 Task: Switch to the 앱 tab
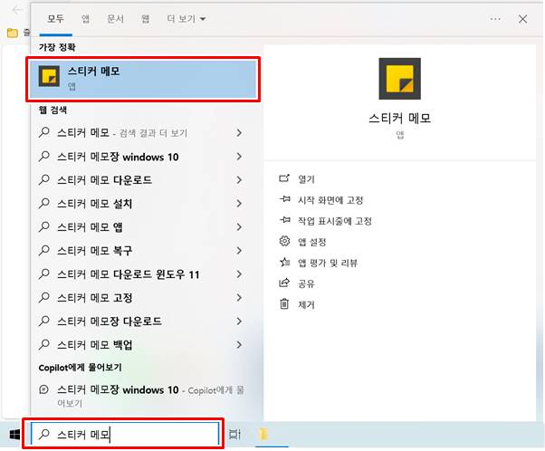[x=85, y=19]
